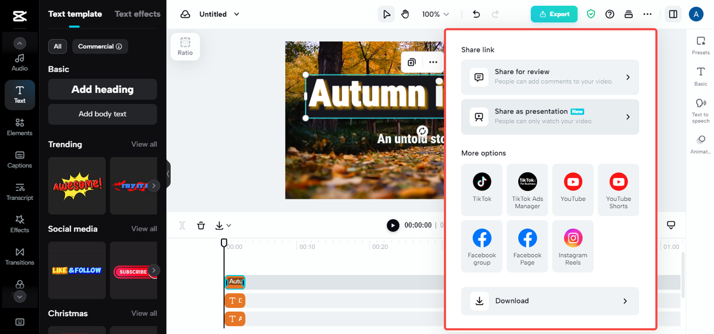Click the CapCut logo
714x334 pixels.
click(20, 17)
